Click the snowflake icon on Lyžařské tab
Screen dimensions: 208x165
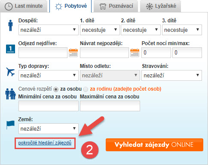(150, 6)
